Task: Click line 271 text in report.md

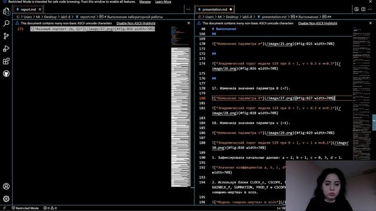Action: 93,29
